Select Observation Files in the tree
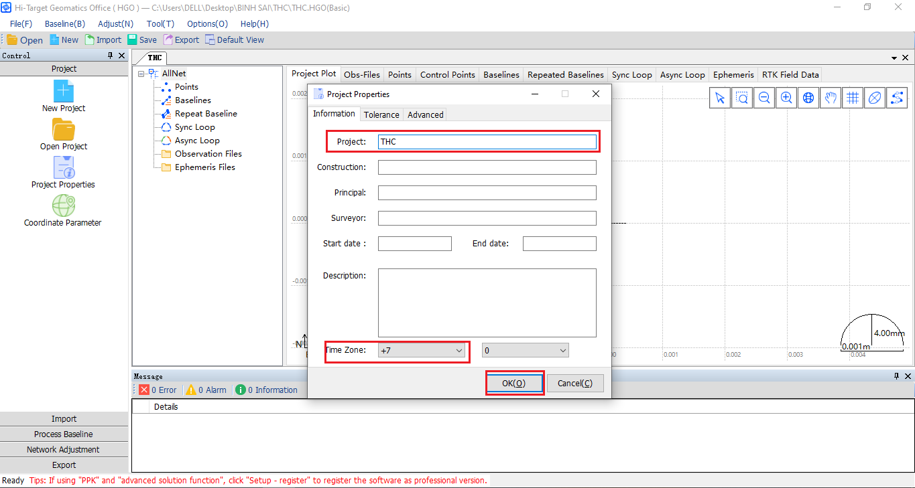The height and width of the screenshot is (488, 915). [x=208, y=154]
